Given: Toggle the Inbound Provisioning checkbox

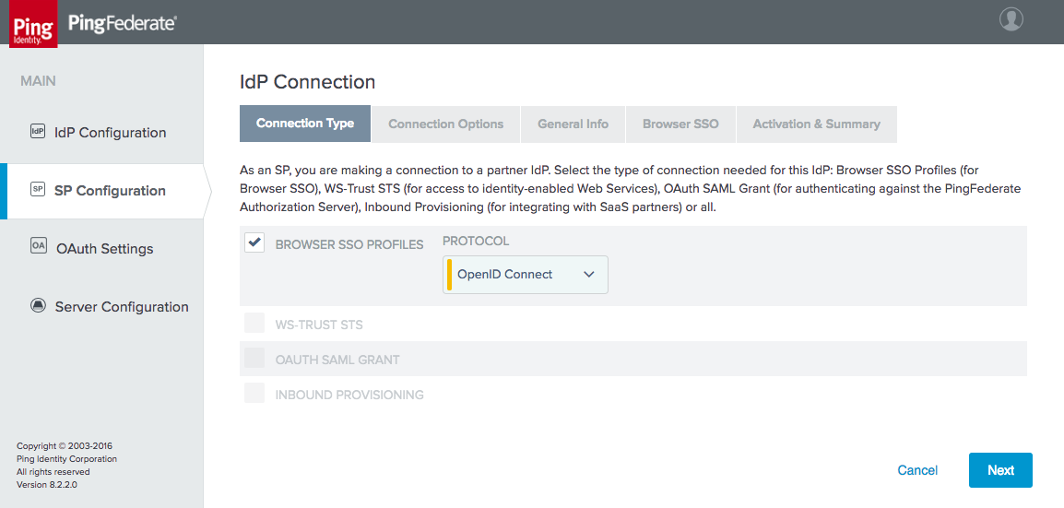Looking at the screenshot, I should tap(254, 394).
